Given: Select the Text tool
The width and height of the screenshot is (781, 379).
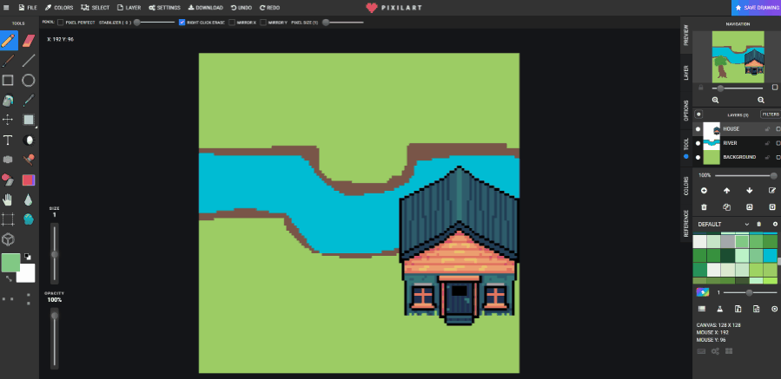Looking at the screenshot, I should [8, 140].
